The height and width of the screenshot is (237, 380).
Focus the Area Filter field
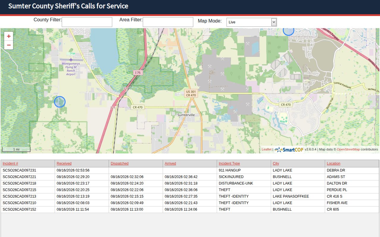[168, 22]
